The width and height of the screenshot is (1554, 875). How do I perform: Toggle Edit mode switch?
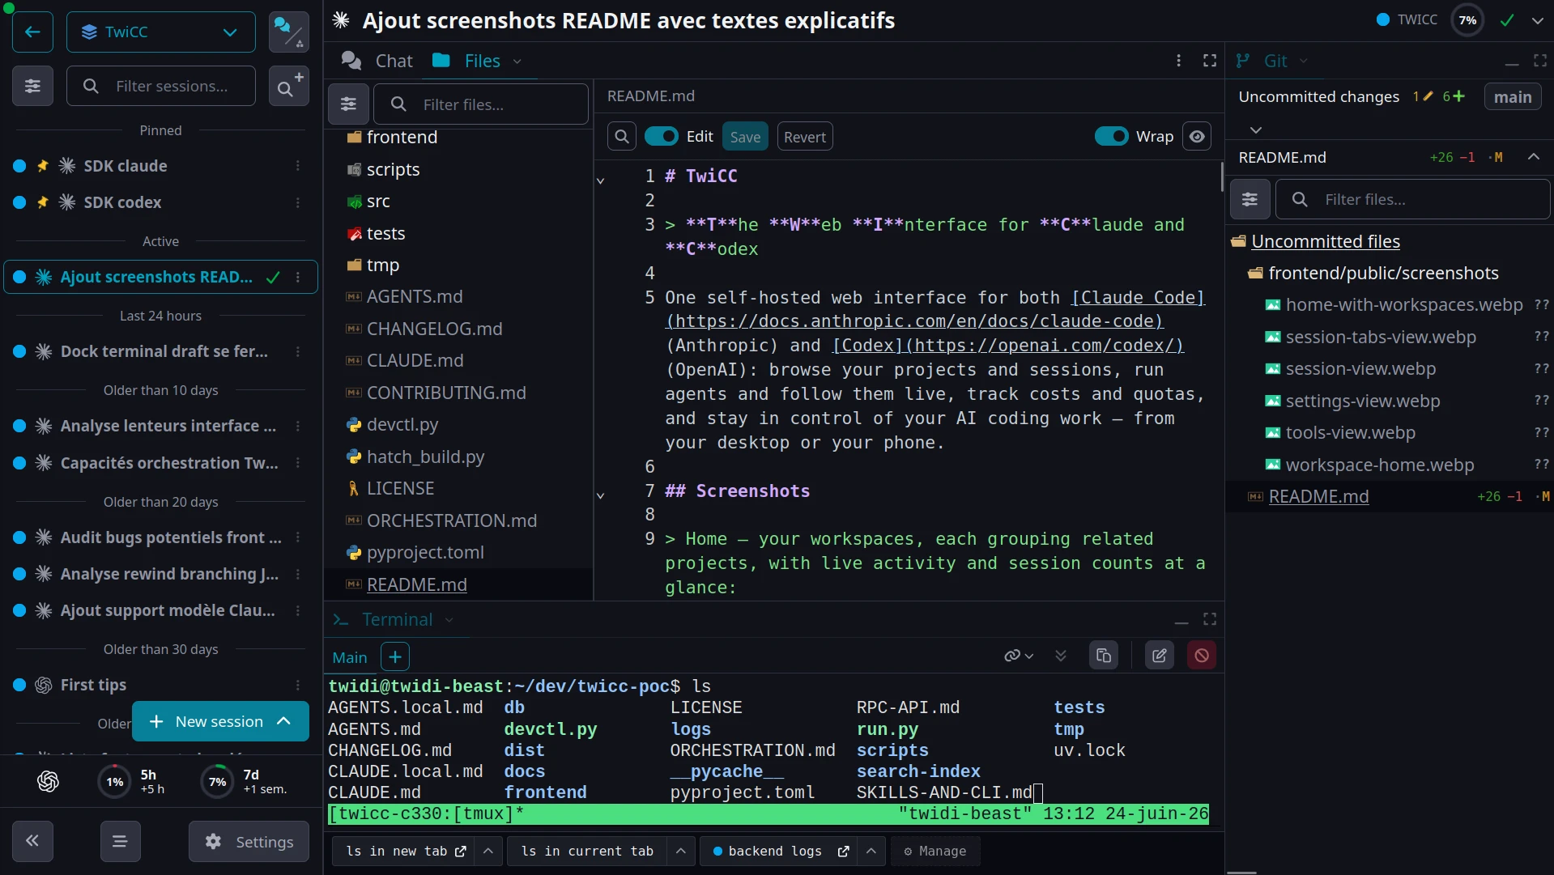(x=662, y=136)
